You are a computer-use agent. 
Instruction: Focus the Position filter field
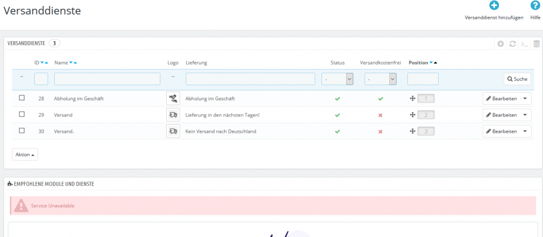pos(423,79)
